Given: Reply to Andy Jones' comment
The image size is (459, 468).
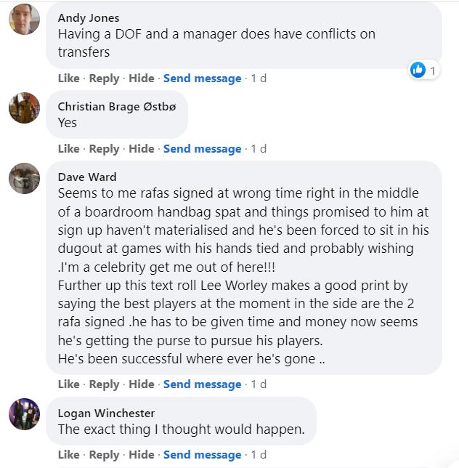Looking at the screenshot, I should (104, 78).
